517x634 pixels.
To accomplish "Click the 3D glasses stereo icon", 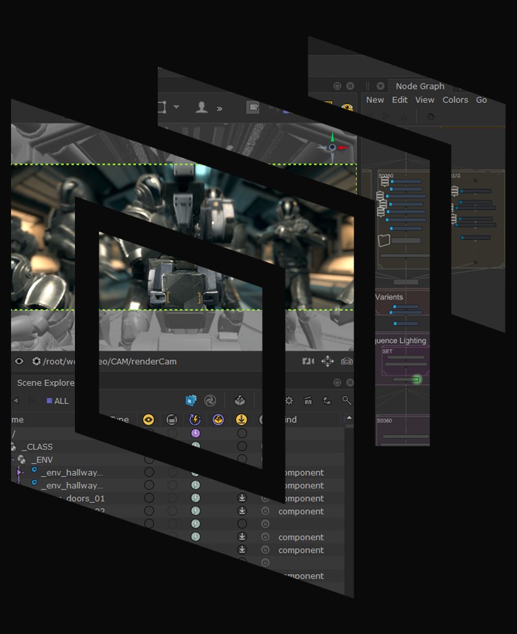I will [347, 361].
